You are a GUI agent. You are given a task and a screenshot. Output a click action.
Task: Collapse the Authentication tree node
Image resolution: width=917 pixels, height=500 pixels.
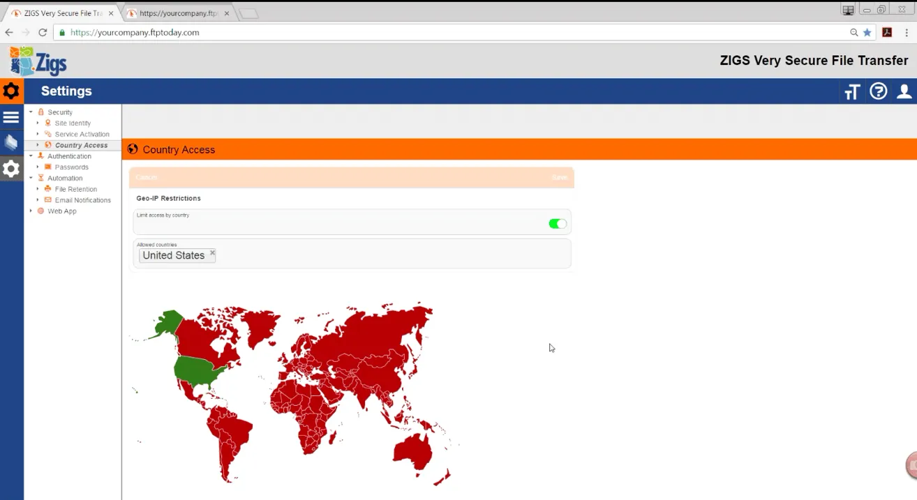[x=31, y=156]
